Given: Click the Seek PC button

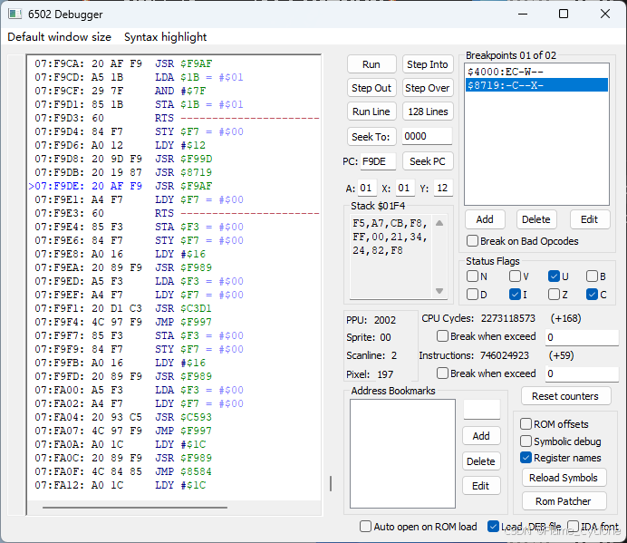Looking at the screenshot, I should pos(427,161).
